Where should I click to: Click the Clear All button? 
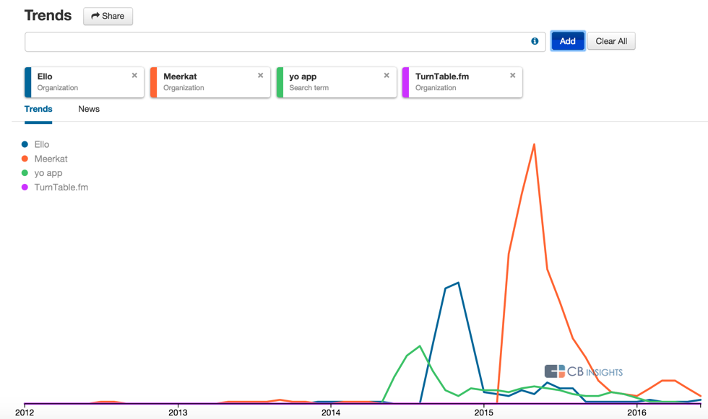[x=611, y=41]
